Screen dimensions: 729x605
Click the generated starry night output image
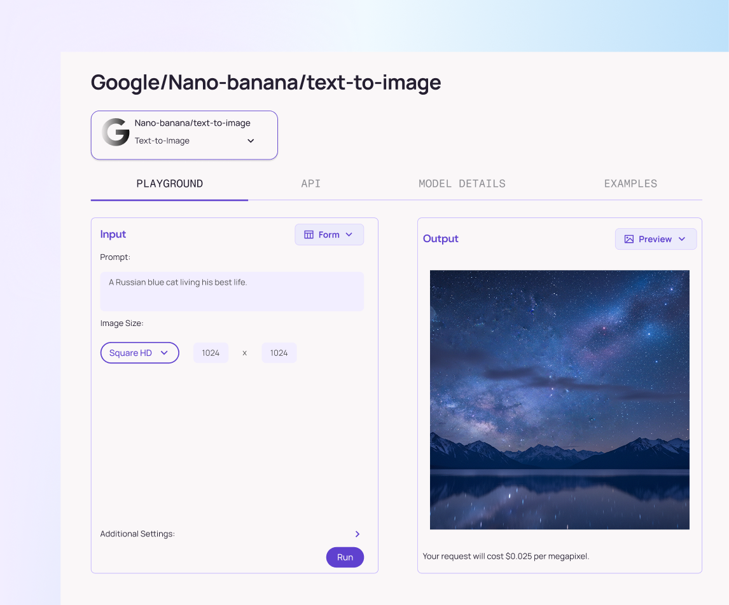coord(559,399)
